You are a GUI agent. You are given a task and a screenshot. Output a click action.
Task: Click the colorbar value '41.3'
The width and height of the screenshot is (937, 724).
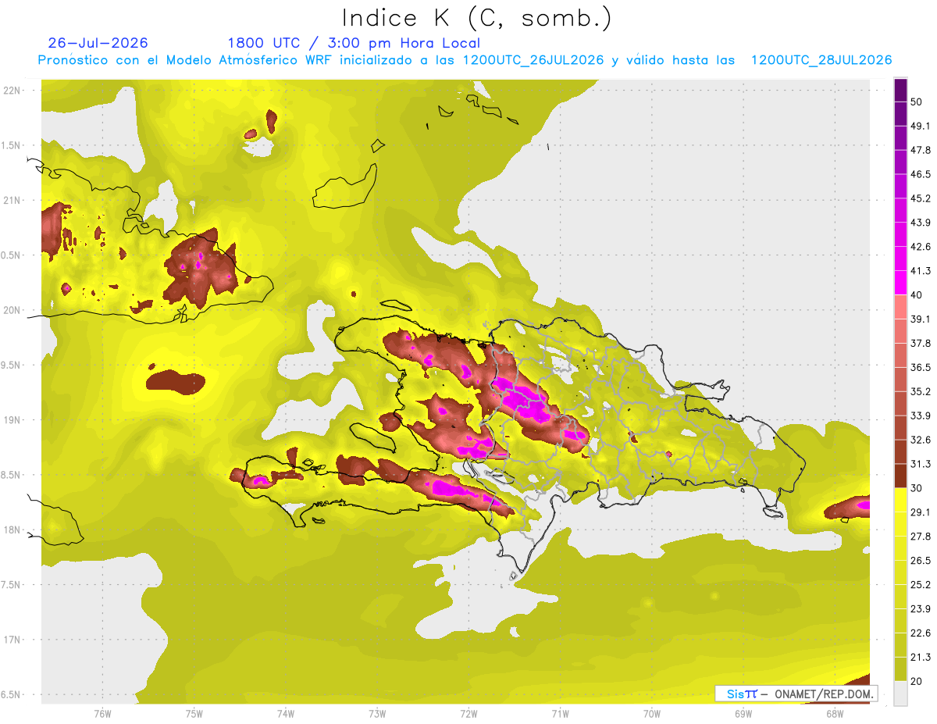pyautogui.click(x=921, y=271)
